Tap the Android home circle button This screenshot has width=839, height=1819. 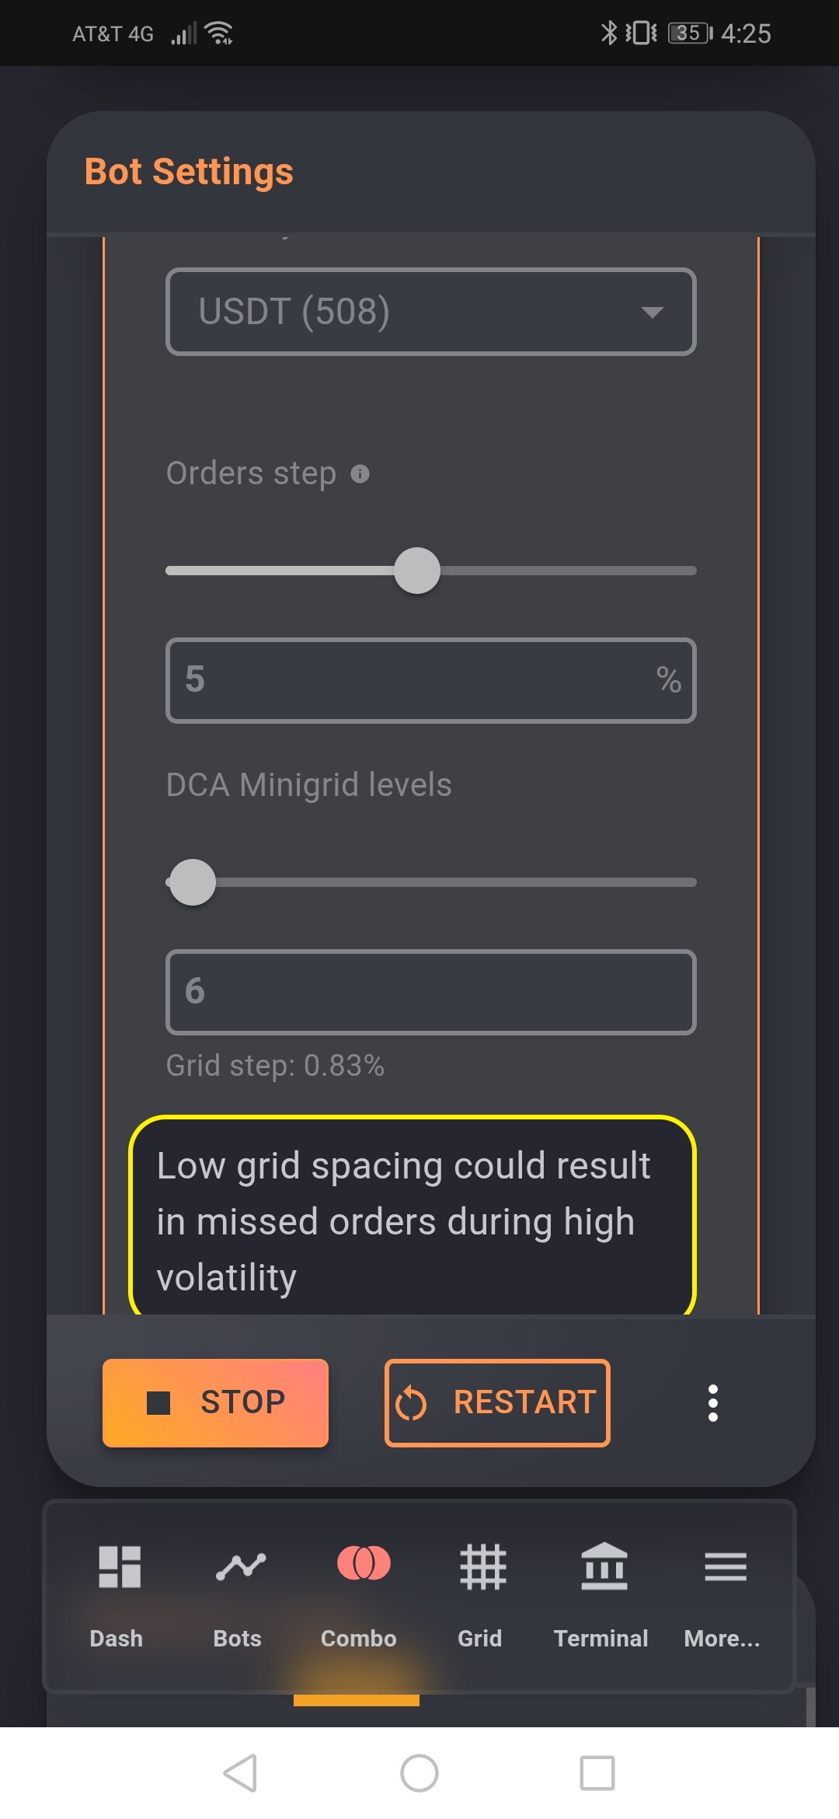coord(419,1773)
